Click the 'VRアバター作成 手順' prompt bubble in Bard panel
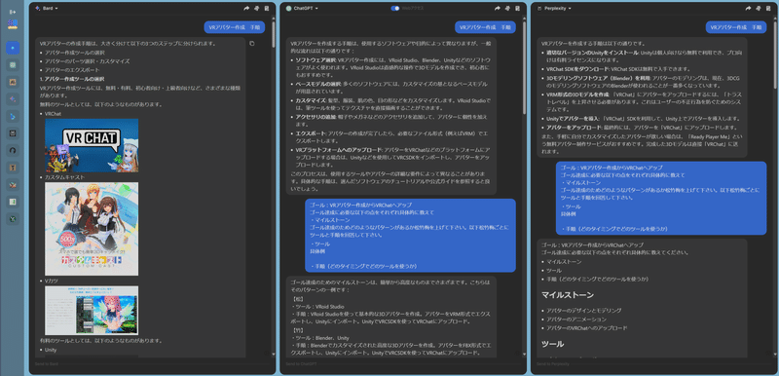 point(235,28)
